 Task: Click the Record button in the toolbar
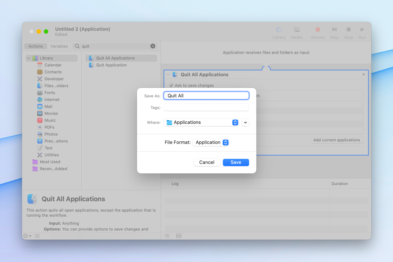[x=318, y=29]
